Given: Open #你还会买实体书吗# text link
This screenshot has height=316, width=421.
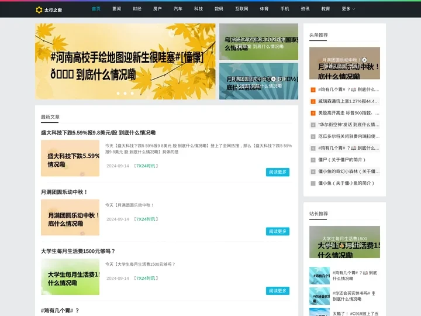Looking at the screenshot, I should (354, 296).
